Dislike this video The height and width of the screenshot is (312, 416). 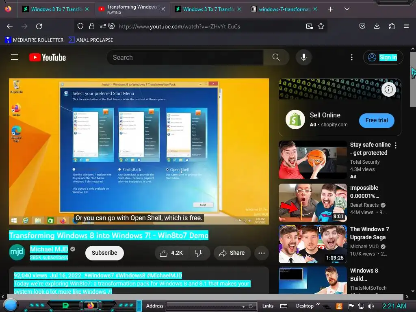199,253
